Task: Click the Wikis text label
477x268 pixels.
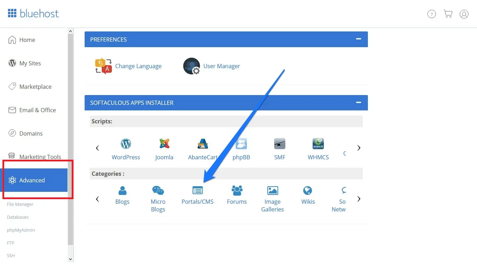Action: [308, 202]
